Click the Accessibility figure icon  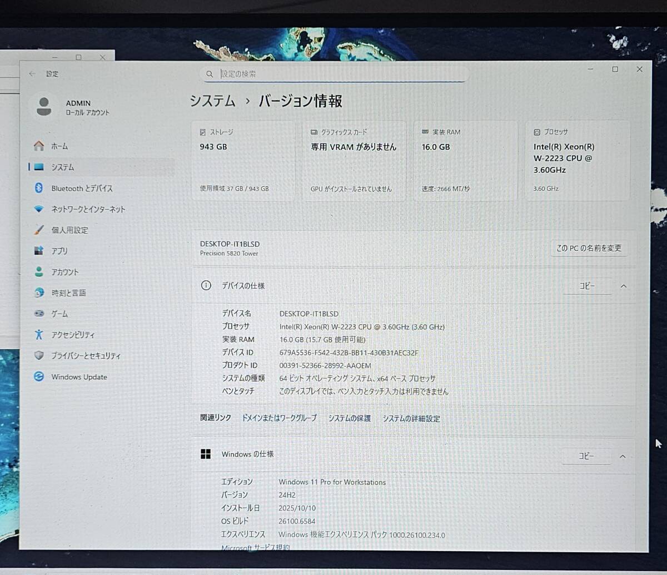(x=38, y=335)
